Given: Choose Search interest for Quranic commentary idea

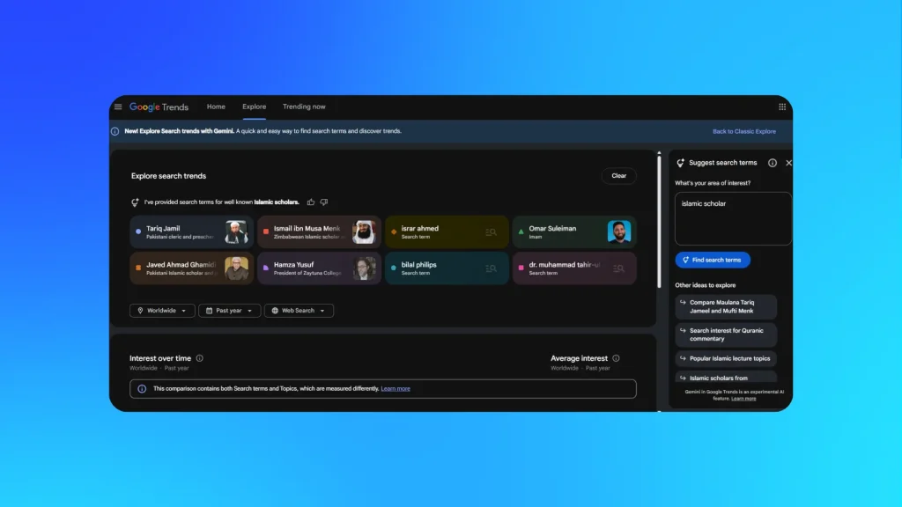Looking at the screenshot, I should (x=726, y=334).
